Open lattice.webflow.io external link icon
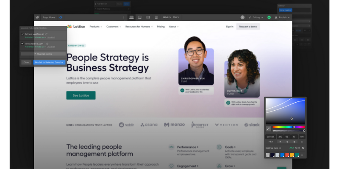The width and height of the screenshot is (339, 169). pos(47,34)
